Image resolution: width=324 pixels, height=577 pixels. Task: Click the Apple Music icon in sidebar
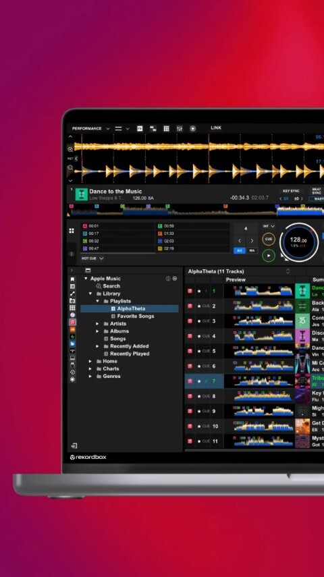[x=72, y=322]
